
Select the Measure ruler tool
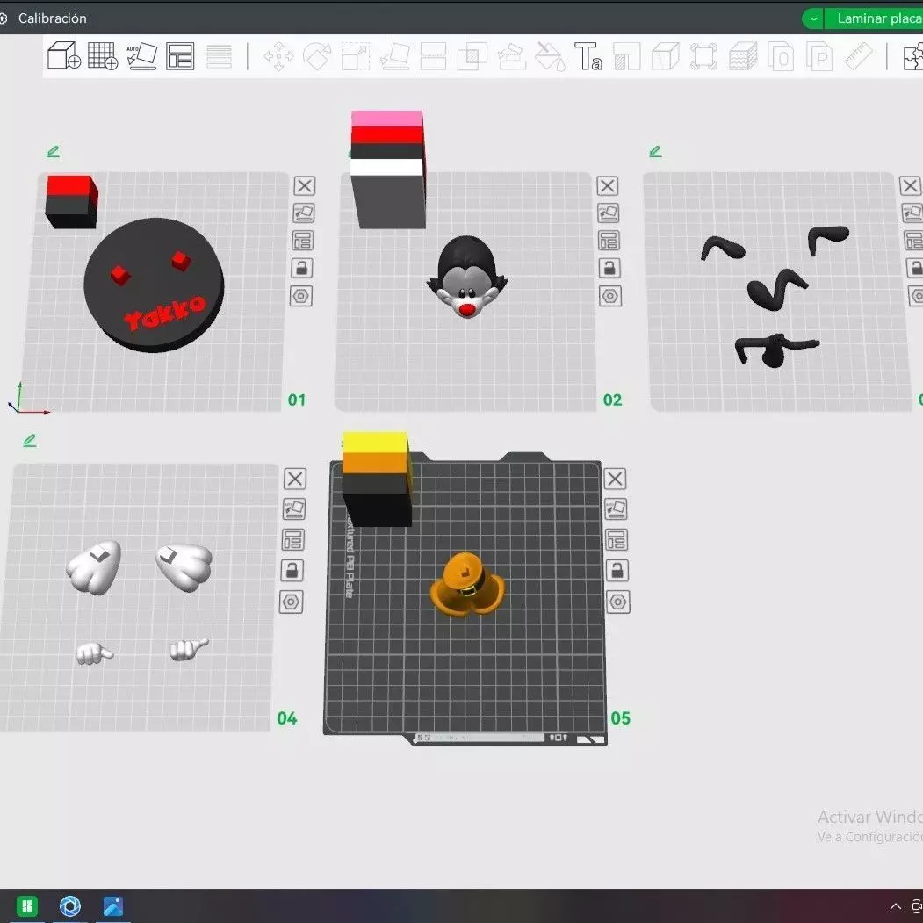click(858, 56)
